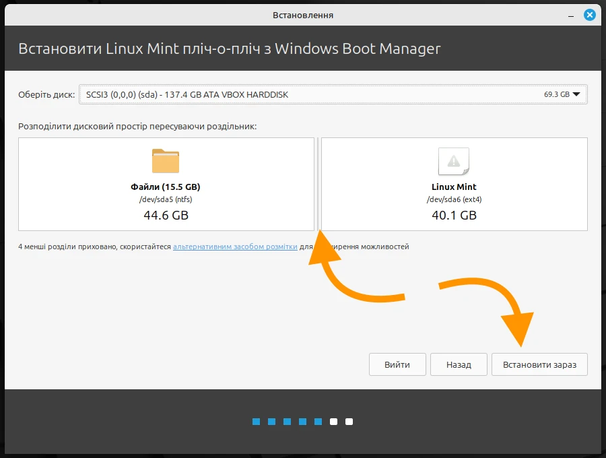Viewport: 606px width, 458px height.
Task: Click the folder icon above Файли
Action: point(166,161)
